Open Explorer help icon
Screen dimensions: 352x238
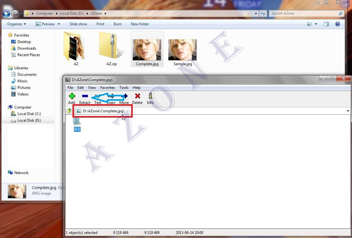(337, 24)
